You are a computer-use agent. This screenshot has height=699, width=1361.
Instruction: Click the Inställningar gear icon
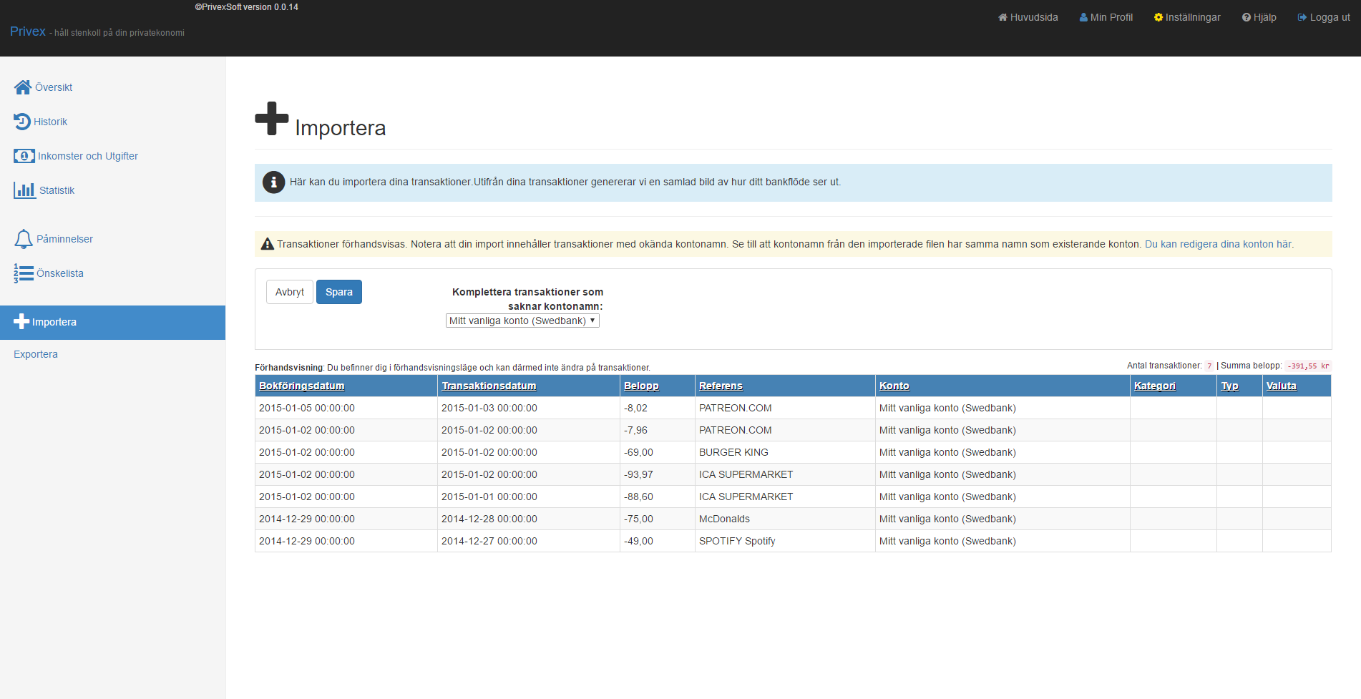[x=1158, y=18]
